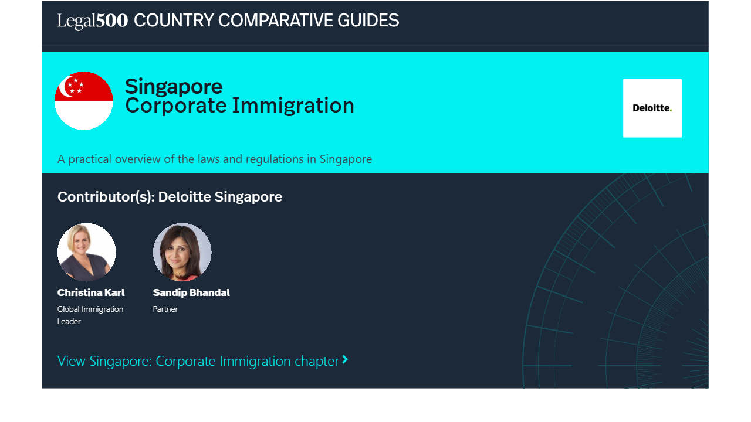Screen dimensions: 751x422
Task: Click the Contributor(s) label
Action: [106, 197]
